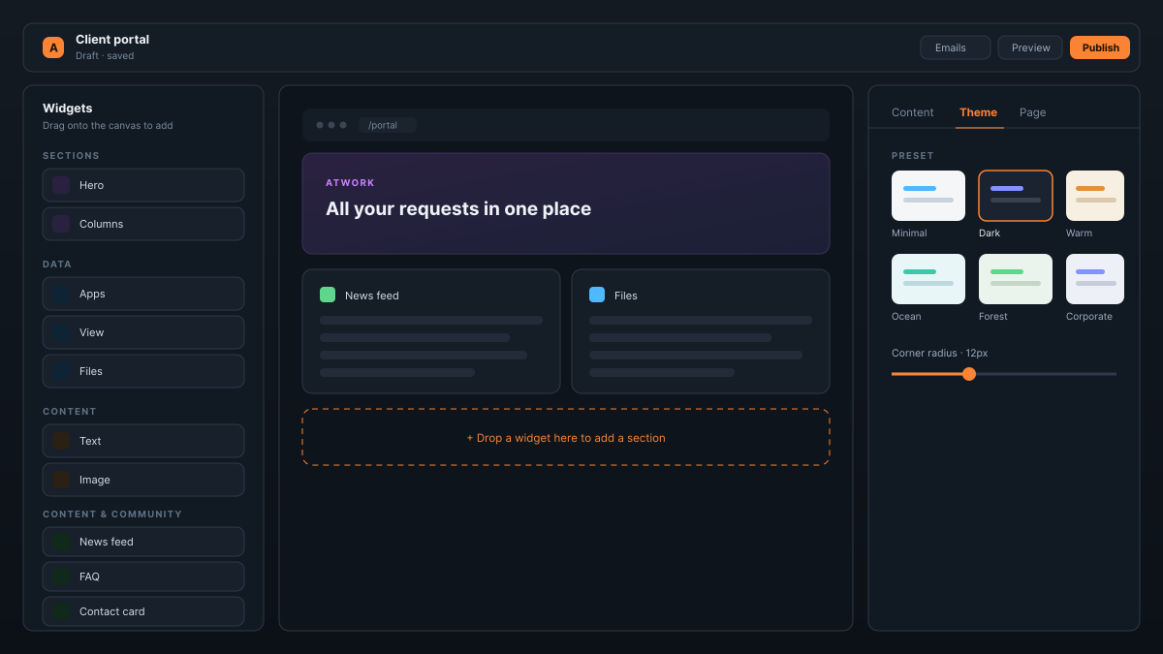Click the Widgets panel heading
The width and height of the screenshot is (1163, 654).
coord(68,109)
